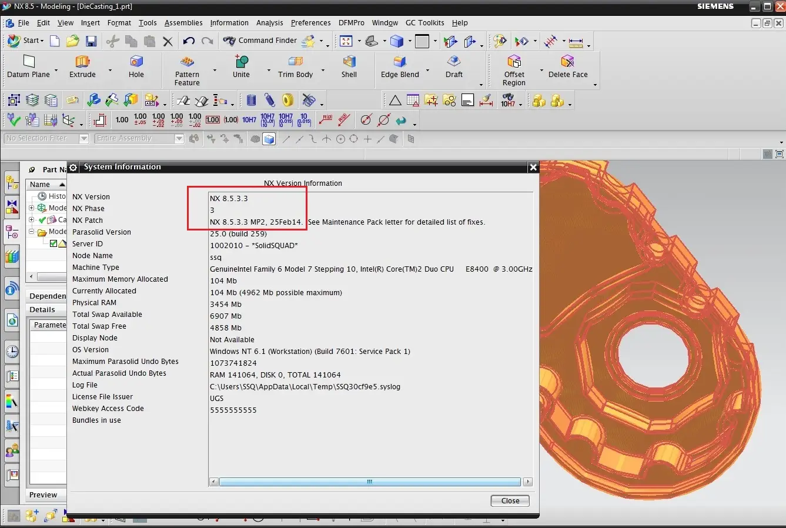Select the "5555555555" Webkey Access Code value
Image resolution: width=786 pixels, height=528 pixels.
233,410
